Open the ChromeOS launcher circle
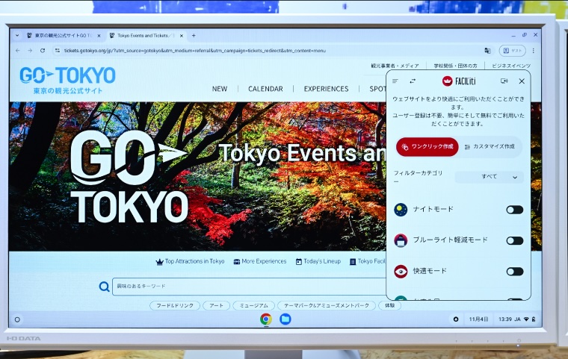This screenshot has width=568, height=359. click(17, 319)
